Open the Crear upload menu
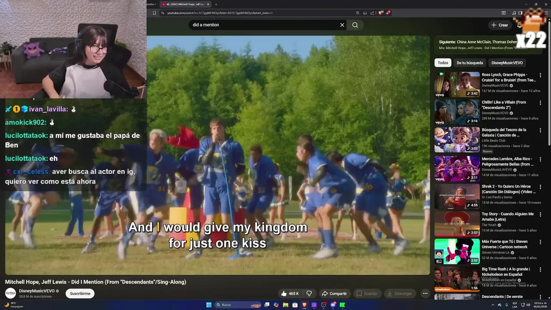551x310 pixels. coord(500,25)
